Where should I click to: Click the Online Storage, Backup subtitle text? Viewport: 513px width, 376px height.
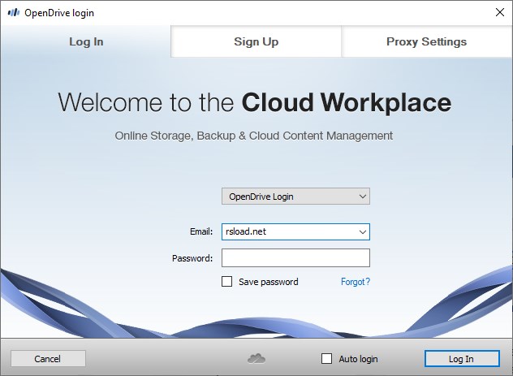click(x=253, y=136)
